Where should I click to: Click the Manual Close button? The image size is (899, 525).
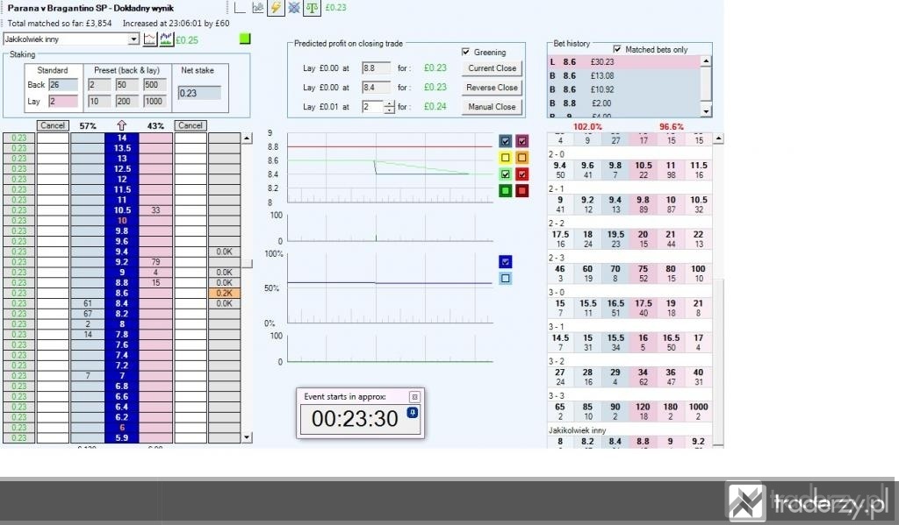(492, 107)
